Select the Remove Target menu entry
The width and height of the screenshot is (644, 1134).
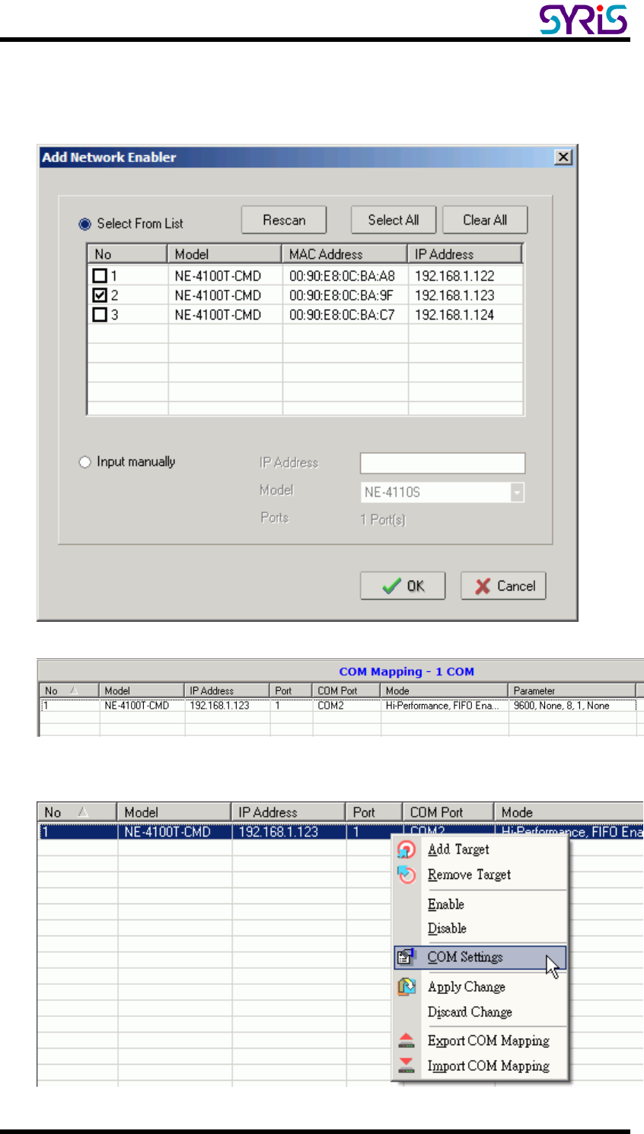click(x=469, y=874)
